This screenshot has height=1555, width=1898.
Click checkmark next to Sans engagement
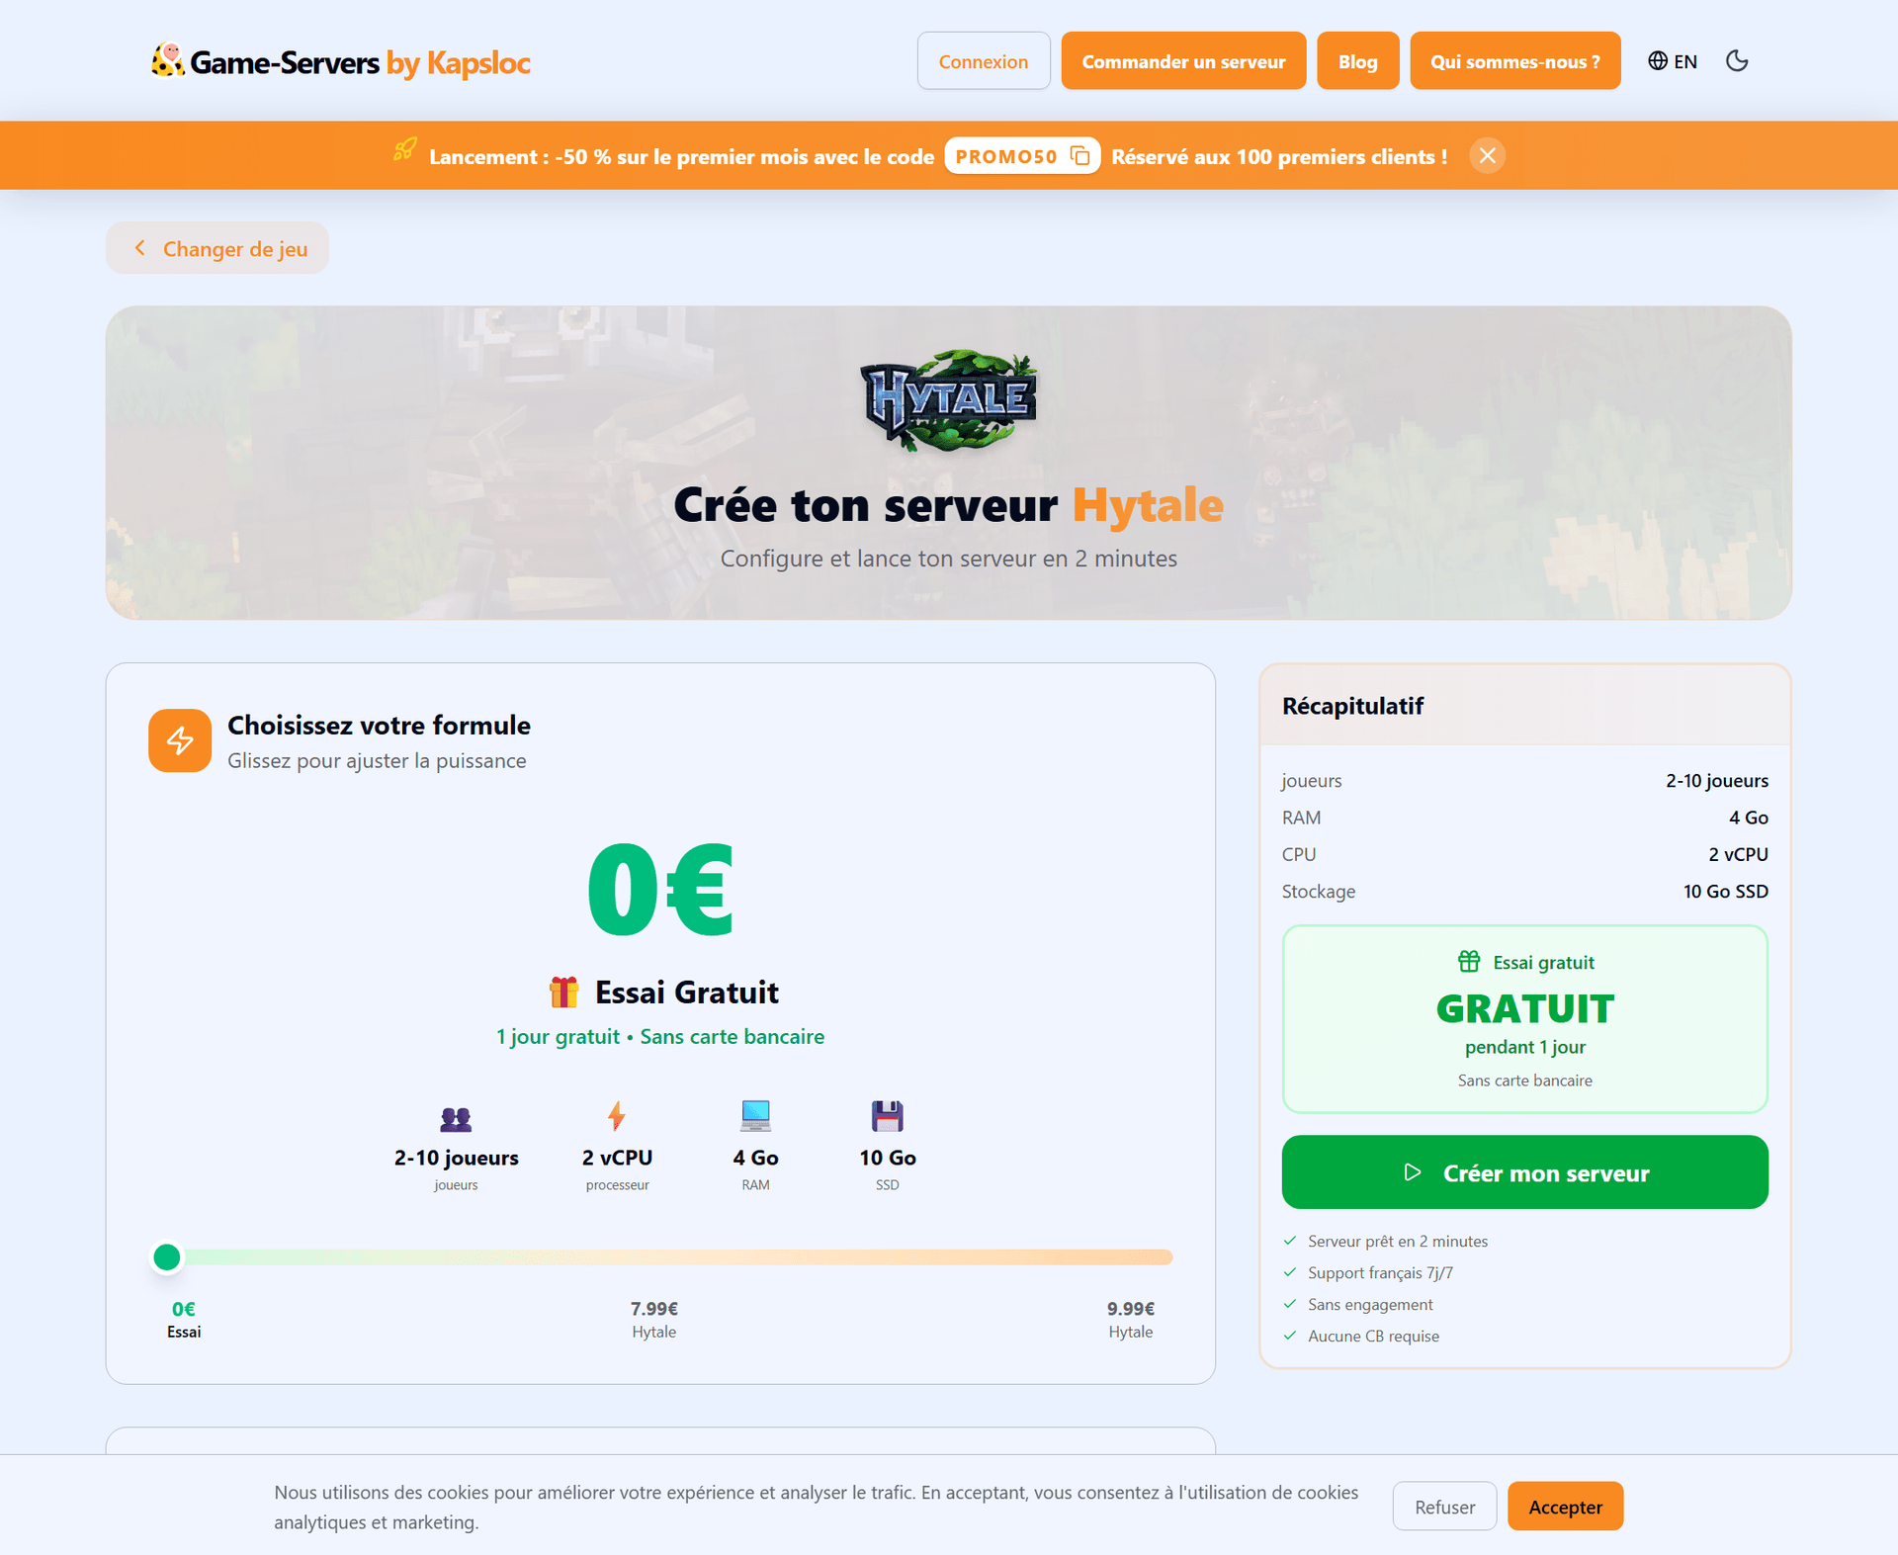click(1290, 1304)
